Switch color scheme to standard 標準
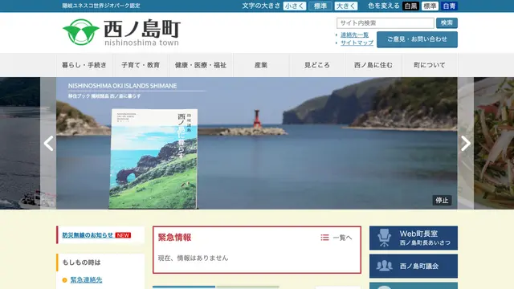The width and height of the screenshot is (514, 289). tap(430, 6)
